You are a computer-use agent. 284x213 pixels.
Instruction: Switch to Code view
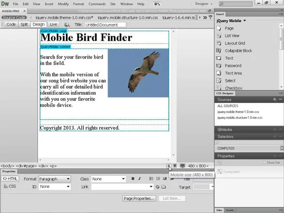(x=11, y=24)
